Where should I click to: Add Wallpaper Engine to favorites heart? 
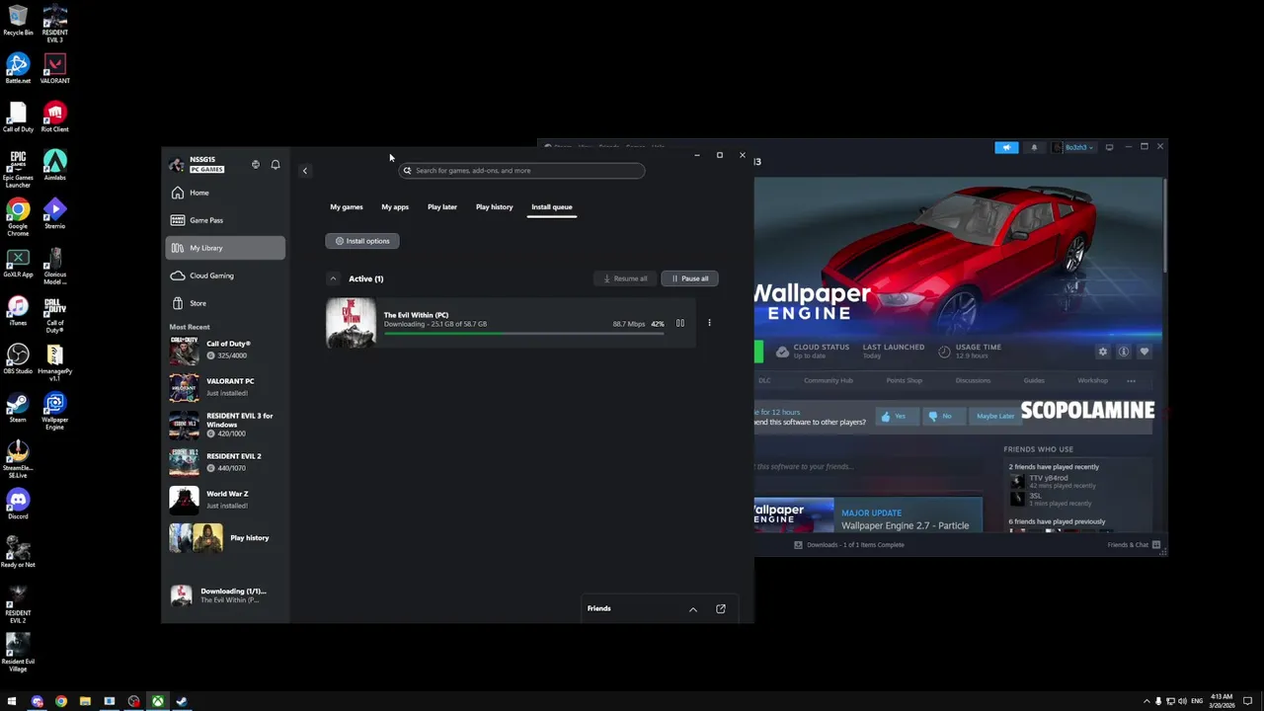(1145, 352)
